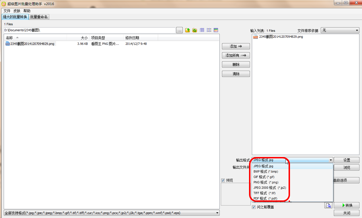The width and height of the screenshot is (362, 218).
Task: Sort by the 名称 column header
Action: [35, 38]
